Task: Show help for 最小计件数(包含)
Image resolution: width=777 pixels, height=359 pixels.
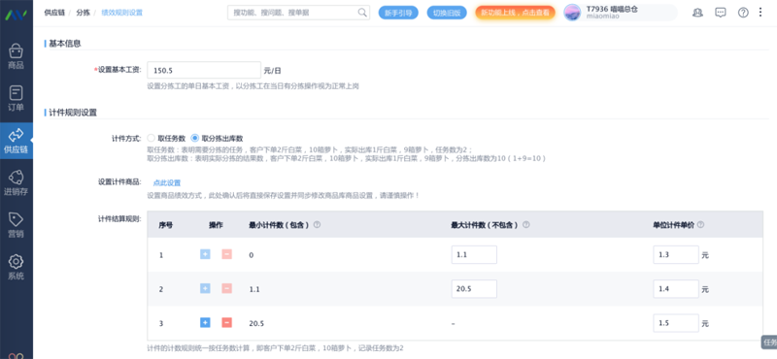Action: tap(318, 225)
